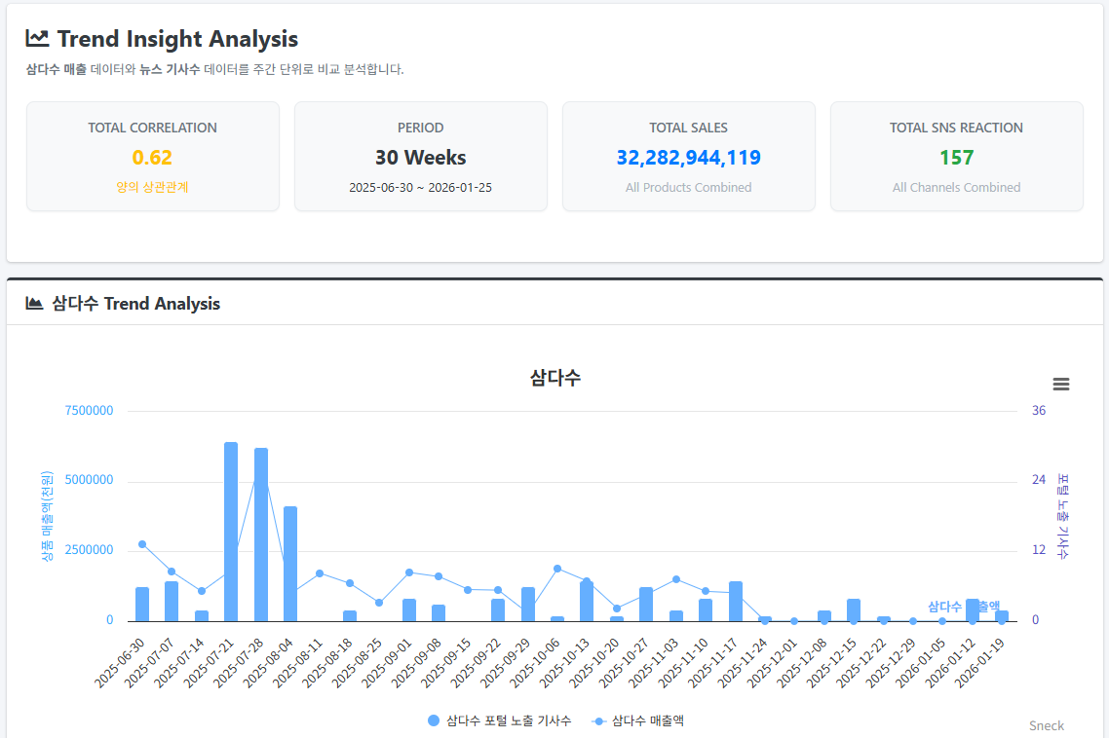Click the bar for 2025-08-04
This screenshot has width=1109, height=738.
click(x=290, y=564)
